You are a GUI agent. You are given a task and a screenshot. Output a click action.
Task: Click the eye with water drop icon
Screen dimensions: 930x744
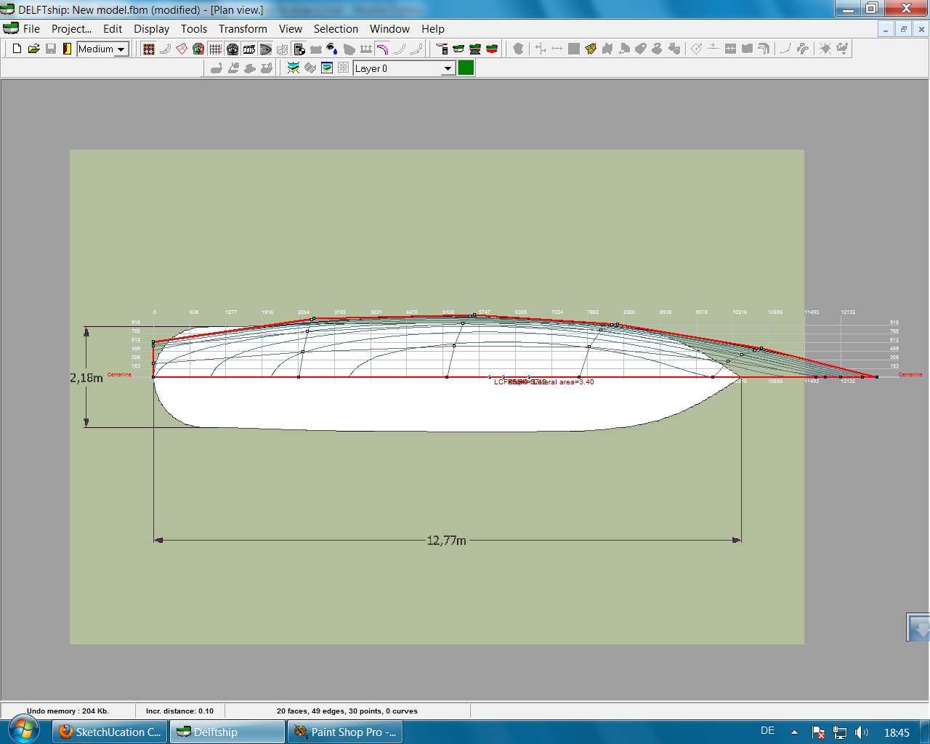click(332, 49)
